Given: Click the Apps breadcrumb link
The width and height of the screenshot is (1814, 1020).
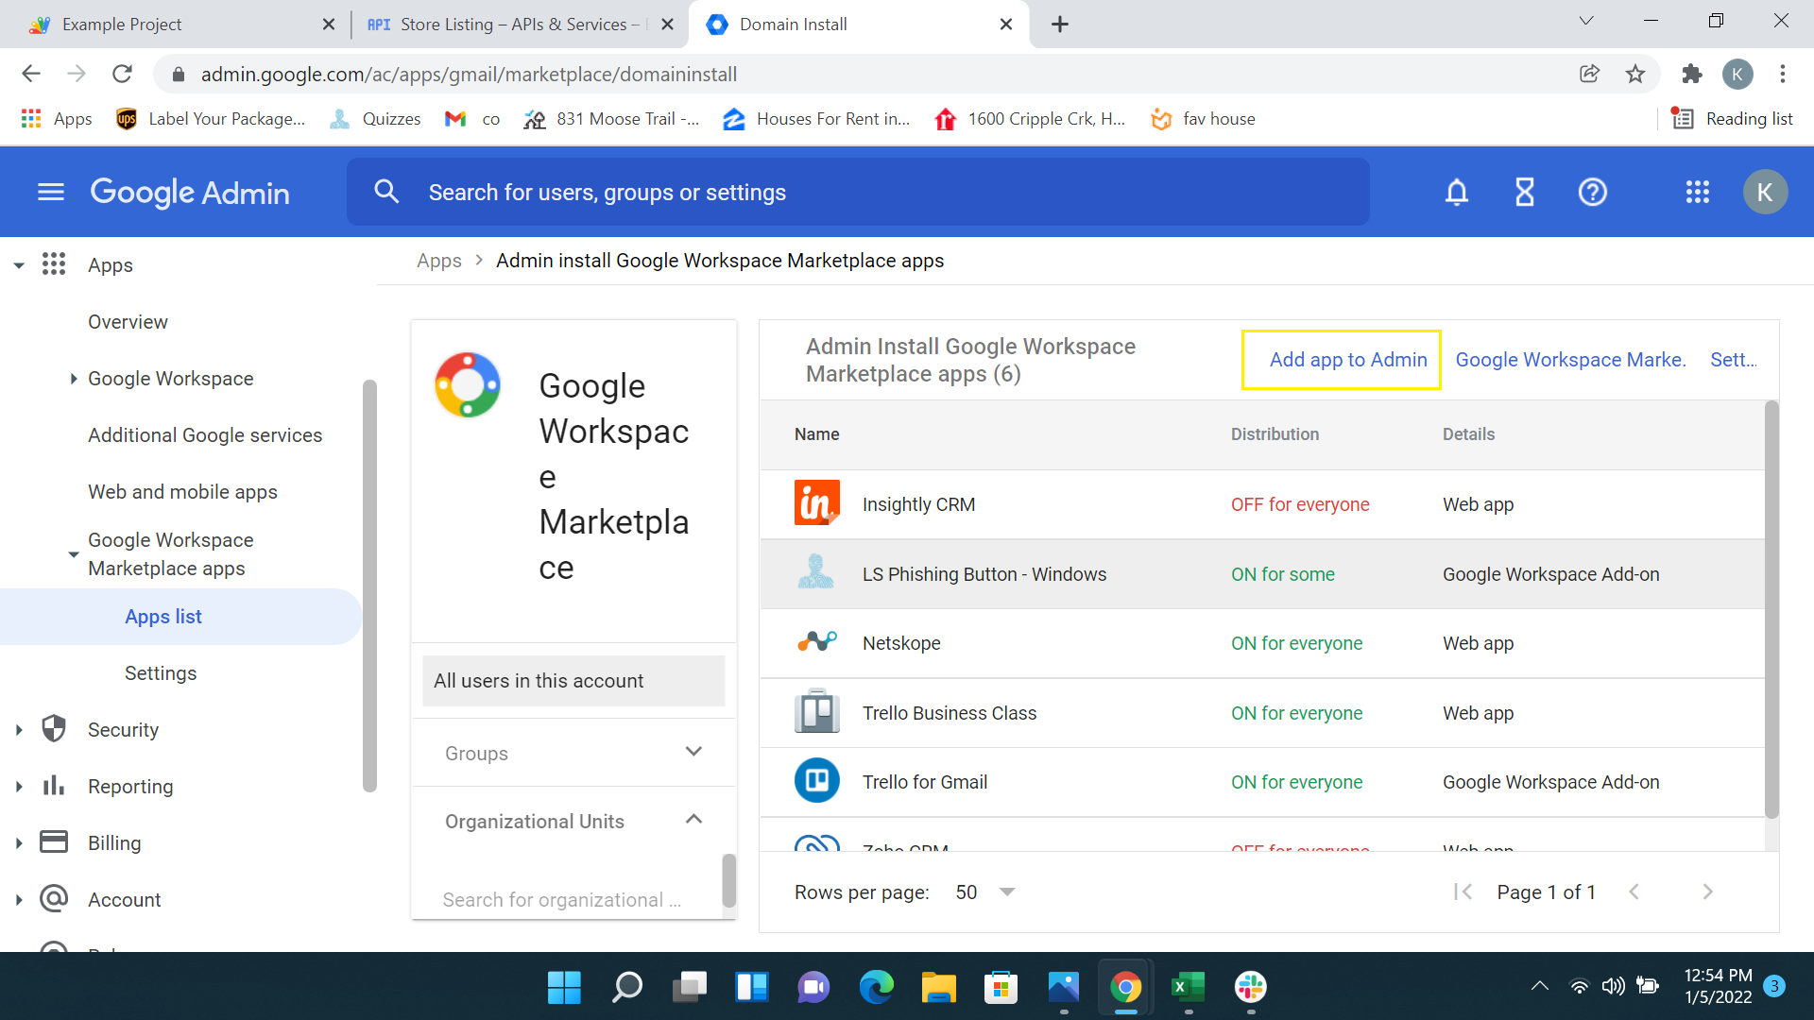Looking at the screenshot, I should [439, 261].
